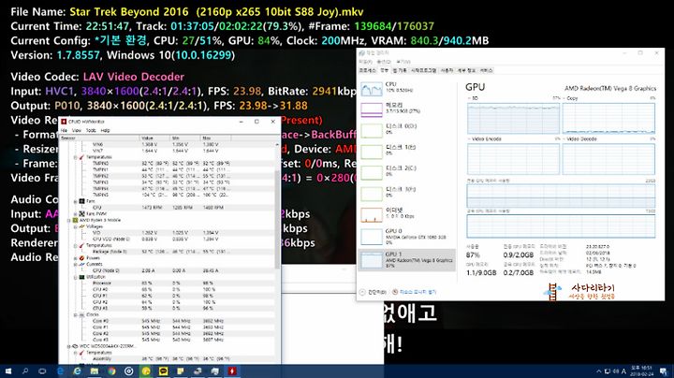Select CPU graph thumbnail in Task Manager

[x=372, y=89]
